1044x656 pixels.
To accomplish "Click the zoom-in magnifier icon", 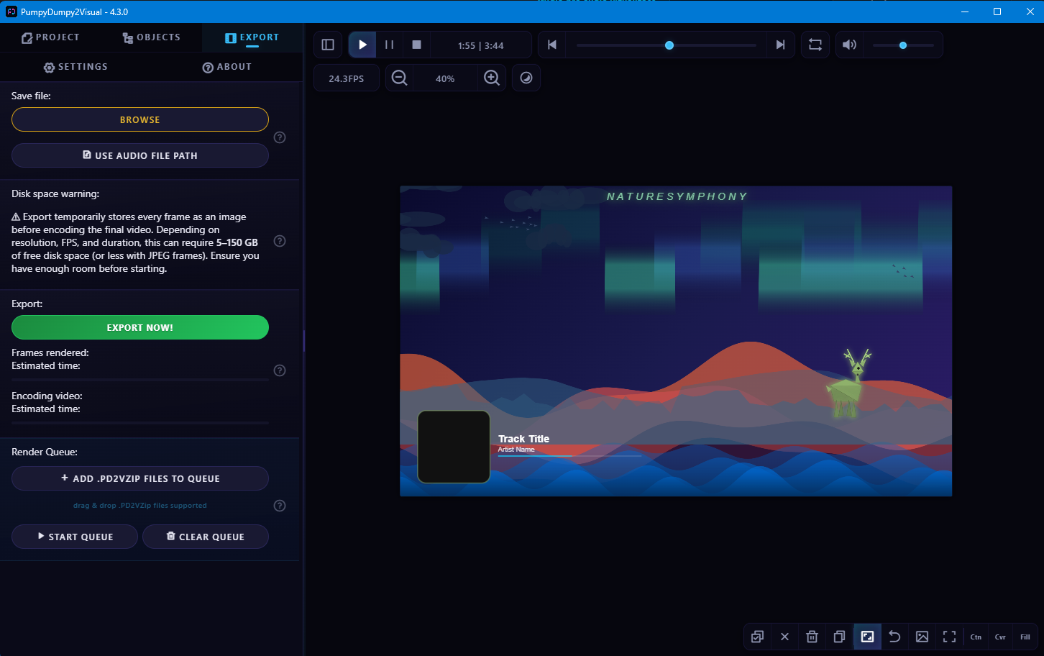I will click(x=492, y=78).
